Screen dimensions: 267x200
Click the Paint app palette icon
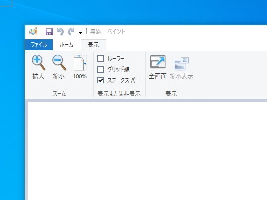pos(33,31)
